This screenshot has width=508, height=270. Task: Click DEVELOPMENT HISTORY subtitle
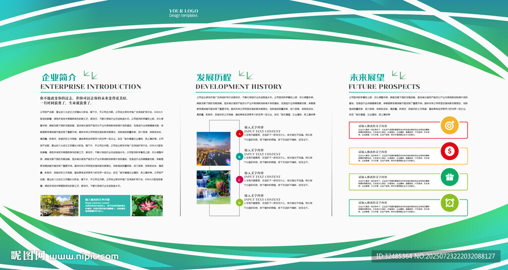(x=239, y=86)
